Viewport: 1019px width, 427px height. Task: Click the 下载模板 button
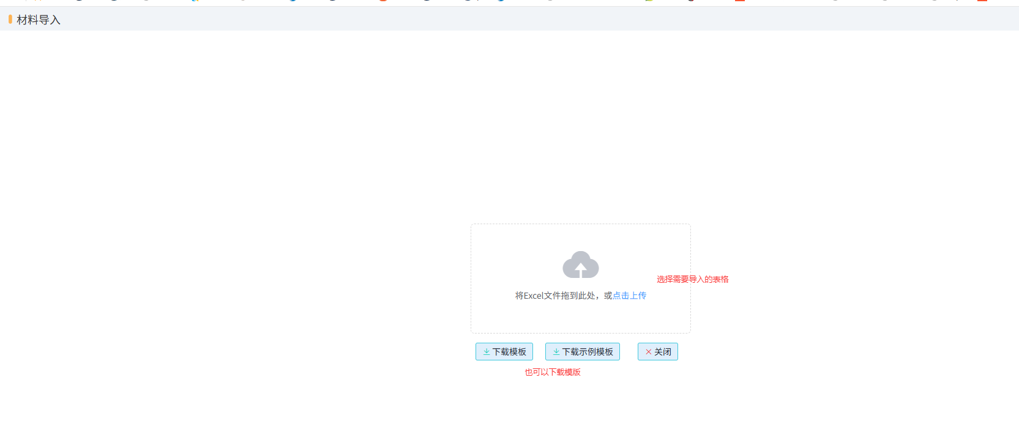point(504,352)
